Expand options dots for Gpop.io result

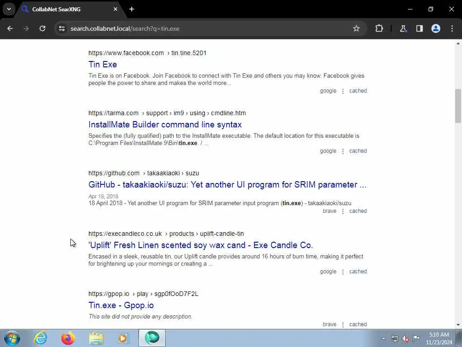point(343,324)
